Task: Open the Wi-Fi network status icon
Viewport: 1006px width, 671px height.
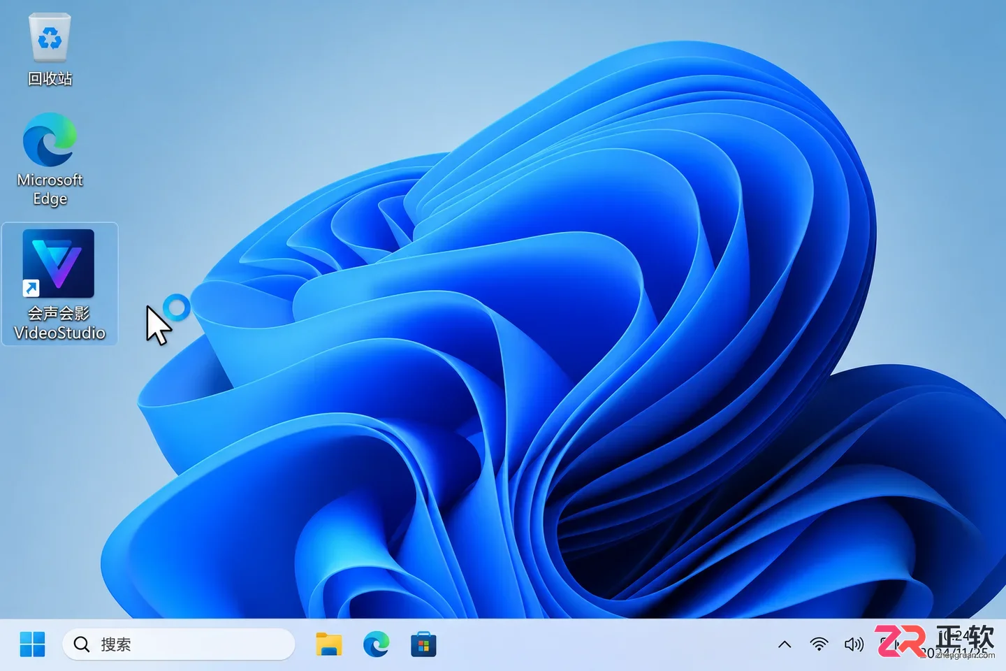Action: (819, 644)
